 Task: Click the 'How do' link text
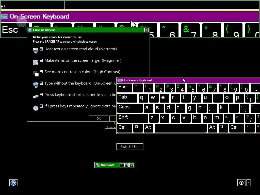[x=111, y=127]
